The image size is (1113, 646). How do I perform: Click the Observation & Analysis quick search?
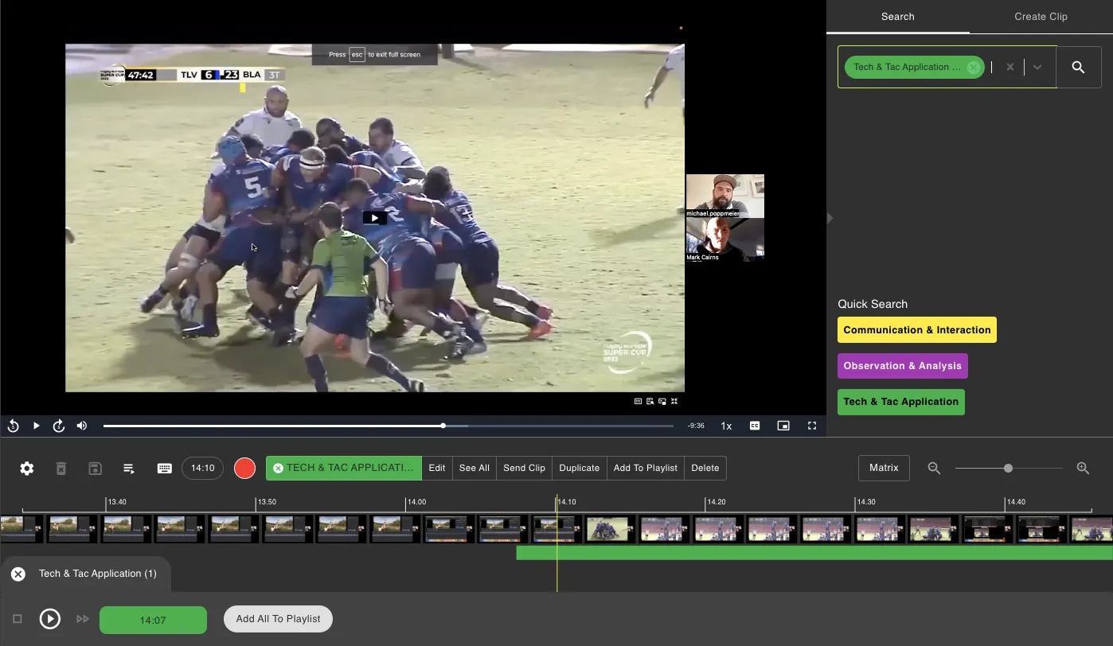point(902,366)
